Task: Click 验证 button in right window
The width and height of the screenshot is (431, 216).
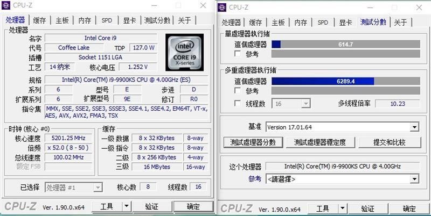Action: (368, 208)
